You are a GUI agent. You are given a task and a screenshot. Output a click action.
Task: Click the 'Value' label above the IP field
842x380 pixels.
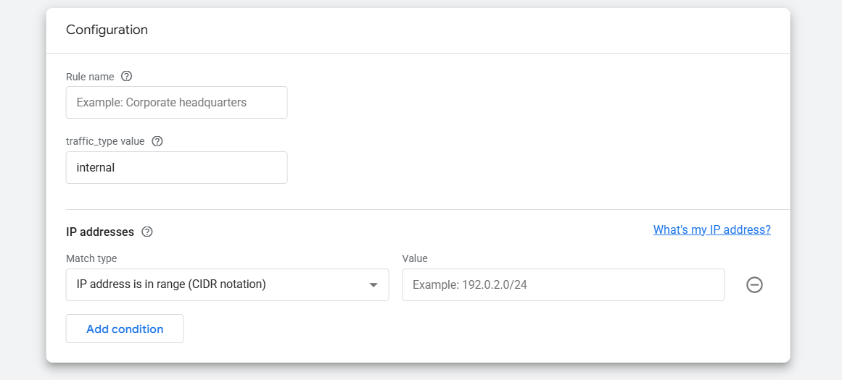(x=415, y=258)
